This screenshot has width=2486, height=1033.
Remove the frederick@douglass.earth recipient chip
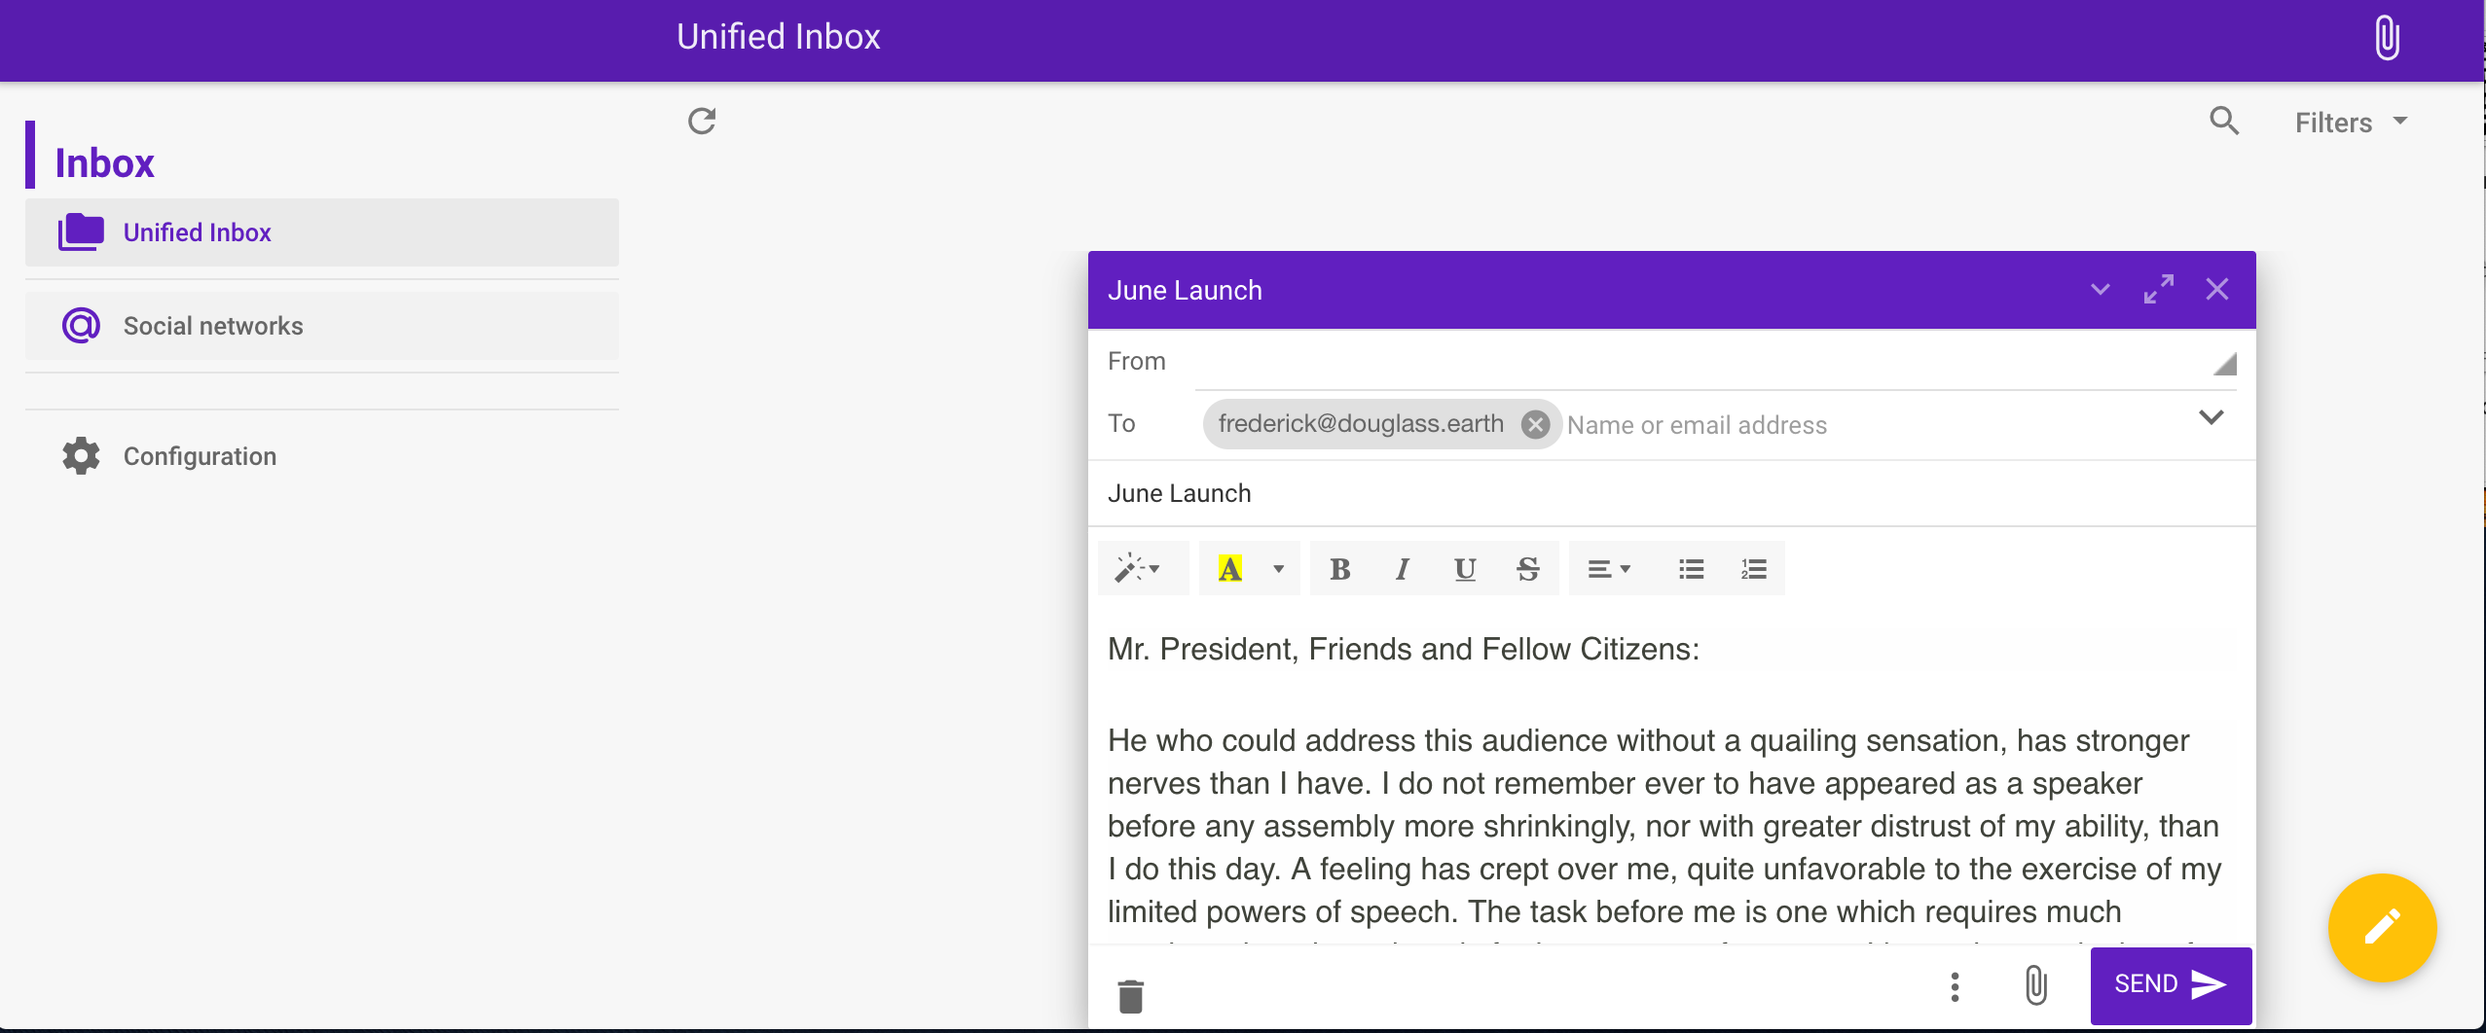(1535, 424)
